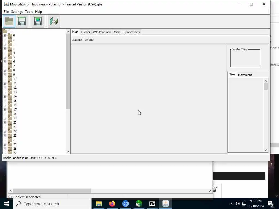Select tree row labeled 15
The width and height of the screenshot is (279, 209).
pos(15,101)
